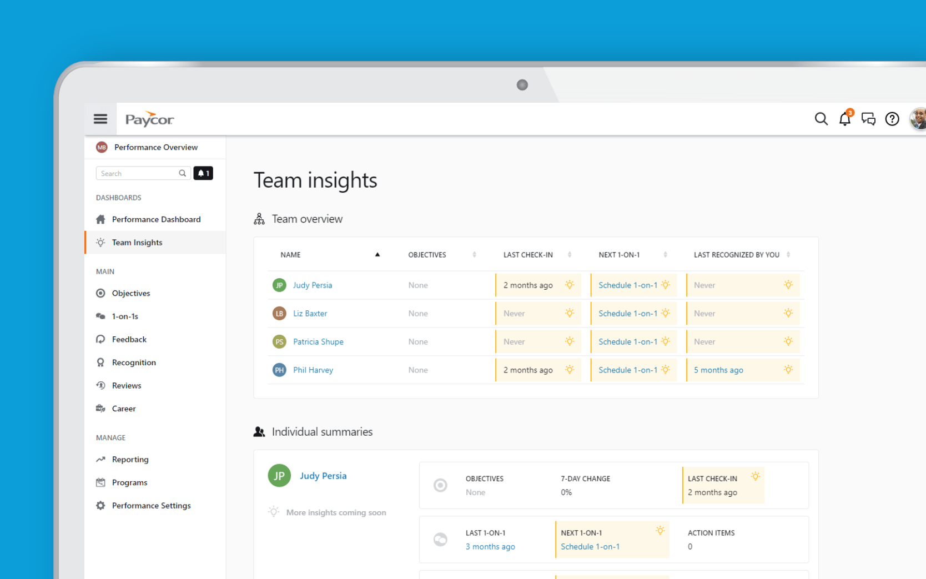Click bulb on summary Next 1-on-1 tile
The width and height of the screenshot is (926, 579).
pyautogui.click(x=660, y=531)
